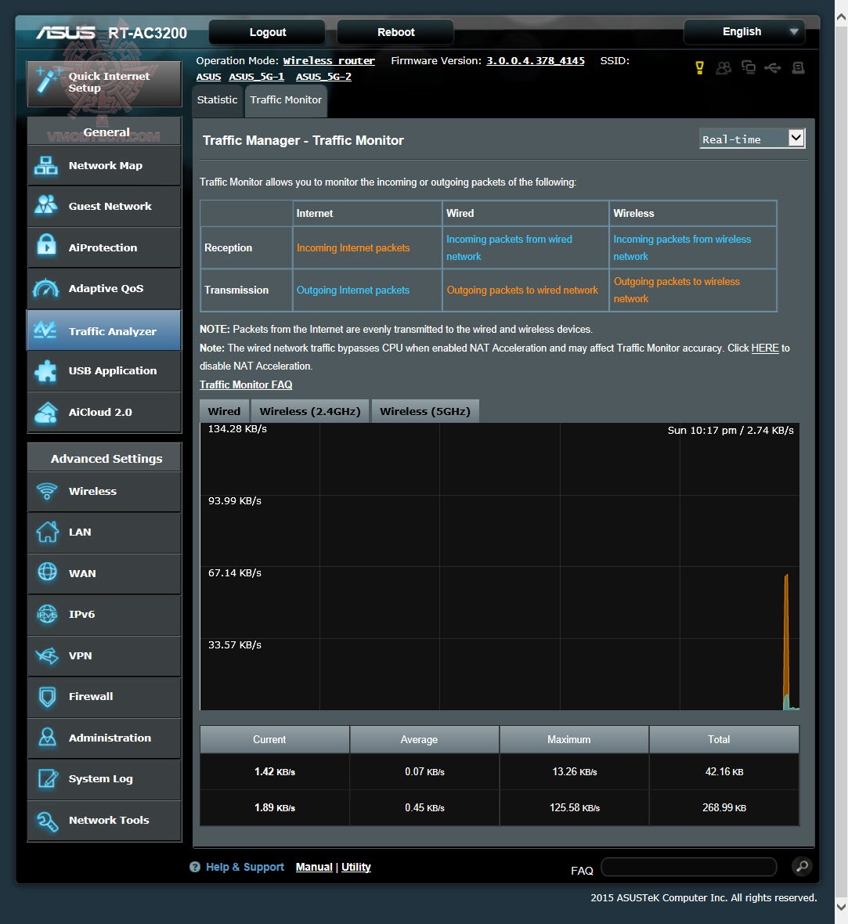Click the Network Map icon
The width and height of the screenshot is (848, 924).
pos(46,165)
